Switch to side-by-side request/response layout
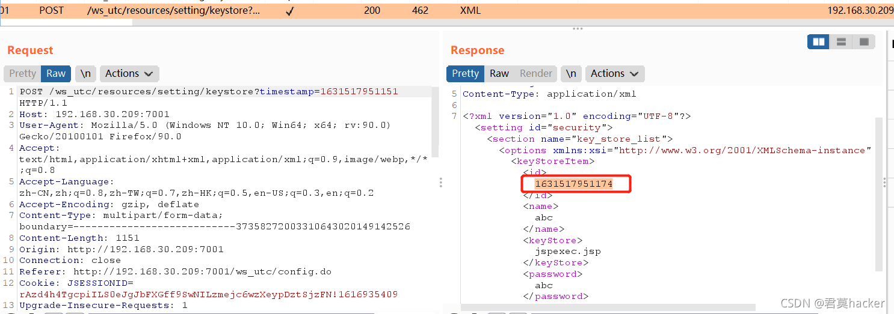The height and width of the screenshot is (314, 894). (x=819, y=41)
